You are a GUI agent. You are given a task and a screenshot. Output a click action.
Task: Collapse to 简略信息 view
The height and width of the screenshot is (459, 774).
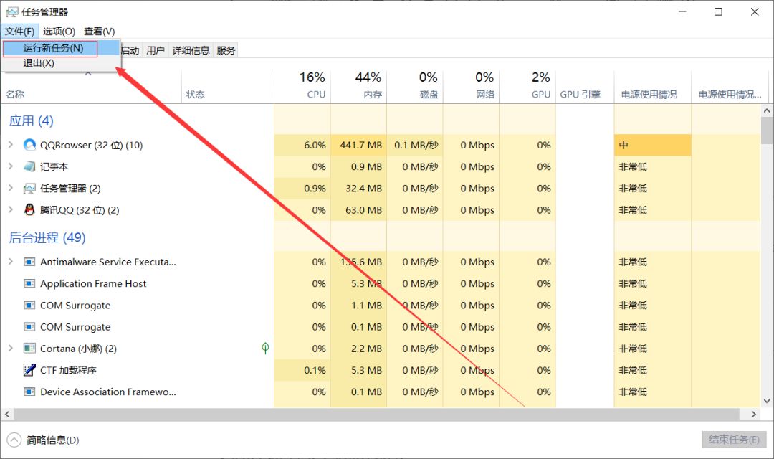tap(14, 440)
